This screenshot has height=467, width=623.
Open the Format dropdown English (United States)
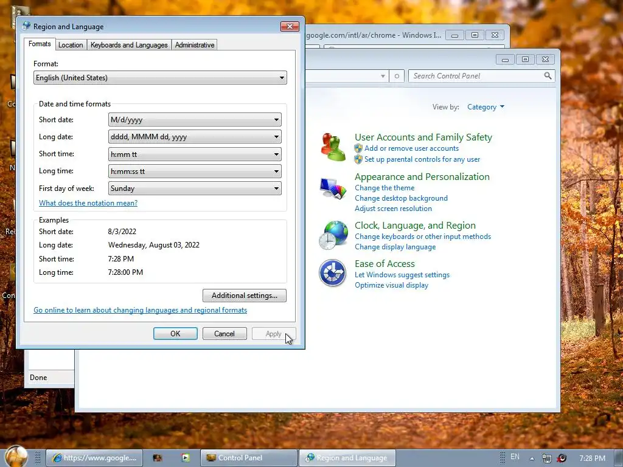pos(160,77)
